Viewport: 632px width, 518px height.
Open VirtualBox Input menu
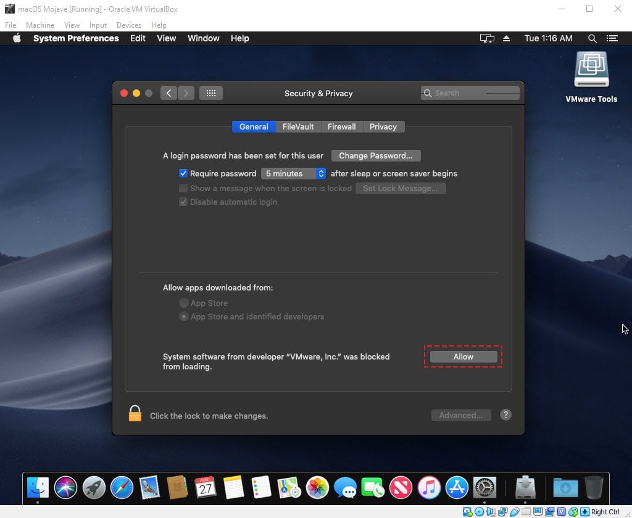[x=98, y=25]
